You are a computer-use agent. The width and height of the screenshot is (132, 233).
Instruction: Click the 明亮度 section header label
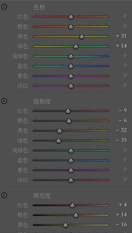[42, 196]
